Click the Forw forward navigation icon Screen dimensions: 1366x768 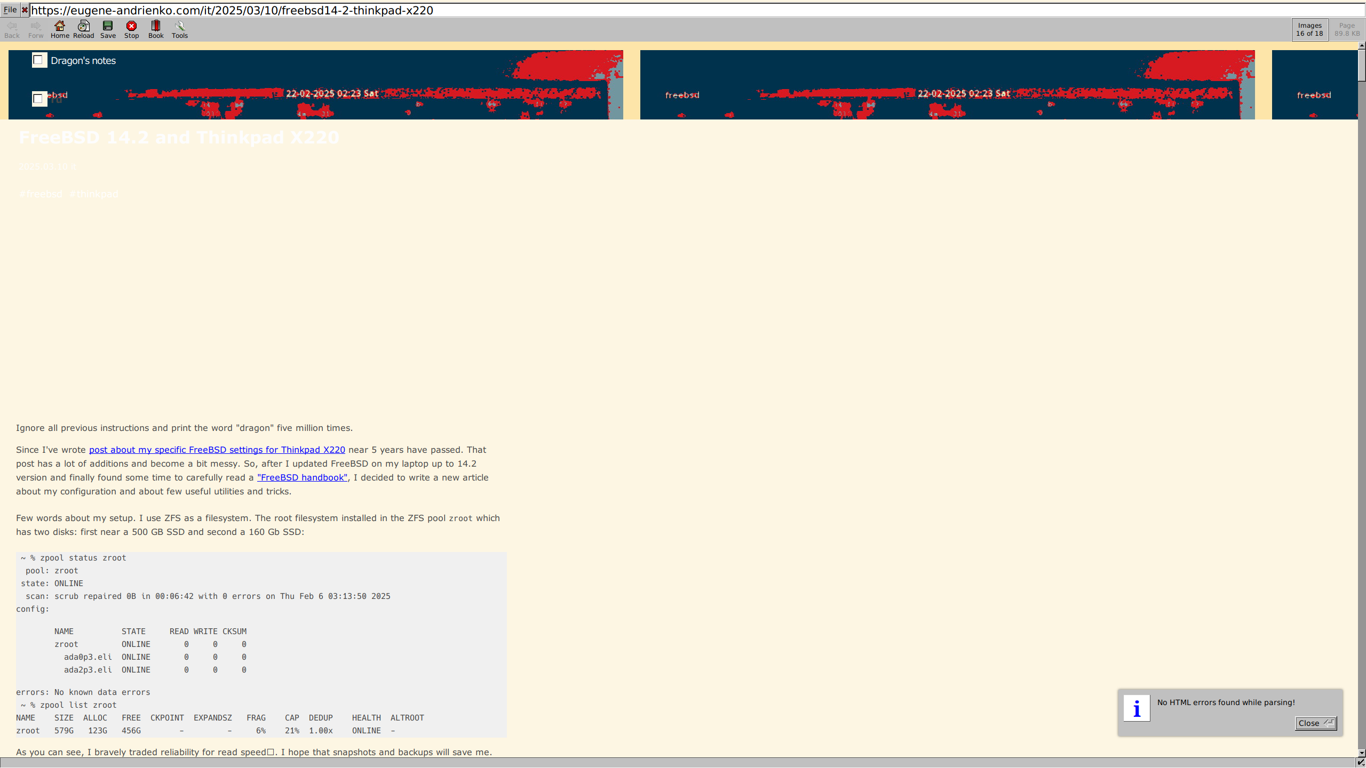(x=36, y=29)
